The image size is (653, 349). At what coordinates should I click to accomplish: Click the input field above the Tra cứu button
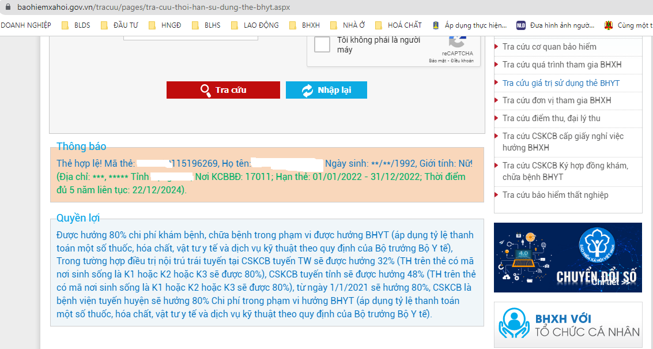tap(191, 38)
